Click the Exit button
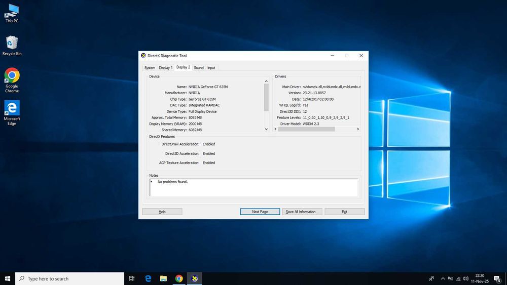This screenshot has width=507, height=285. (344, 212)
